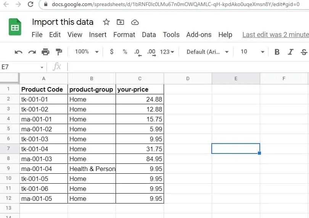Screen dimensions: 309x218
Task: Click cell 'product-group'
Action: tap(92, 89)
